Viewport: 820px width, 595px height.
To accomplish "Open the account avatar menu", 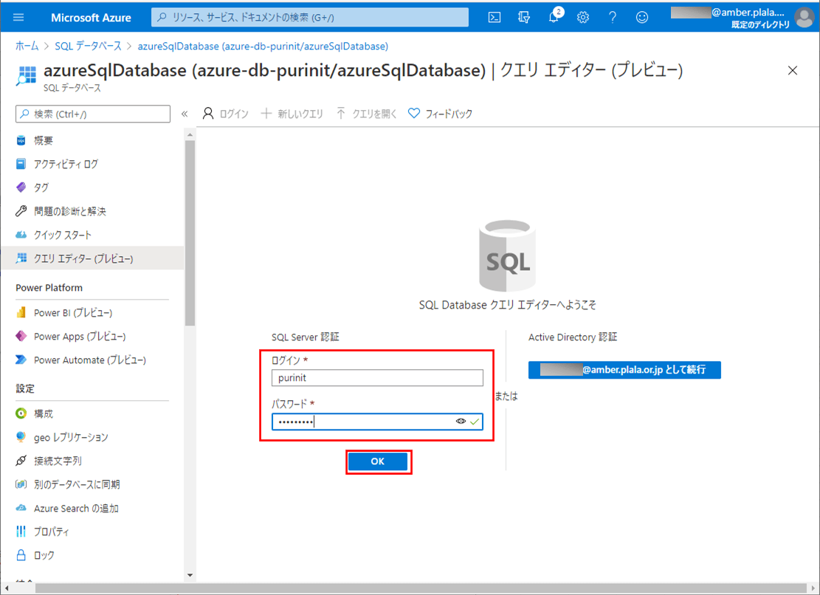I will [805, 18].
